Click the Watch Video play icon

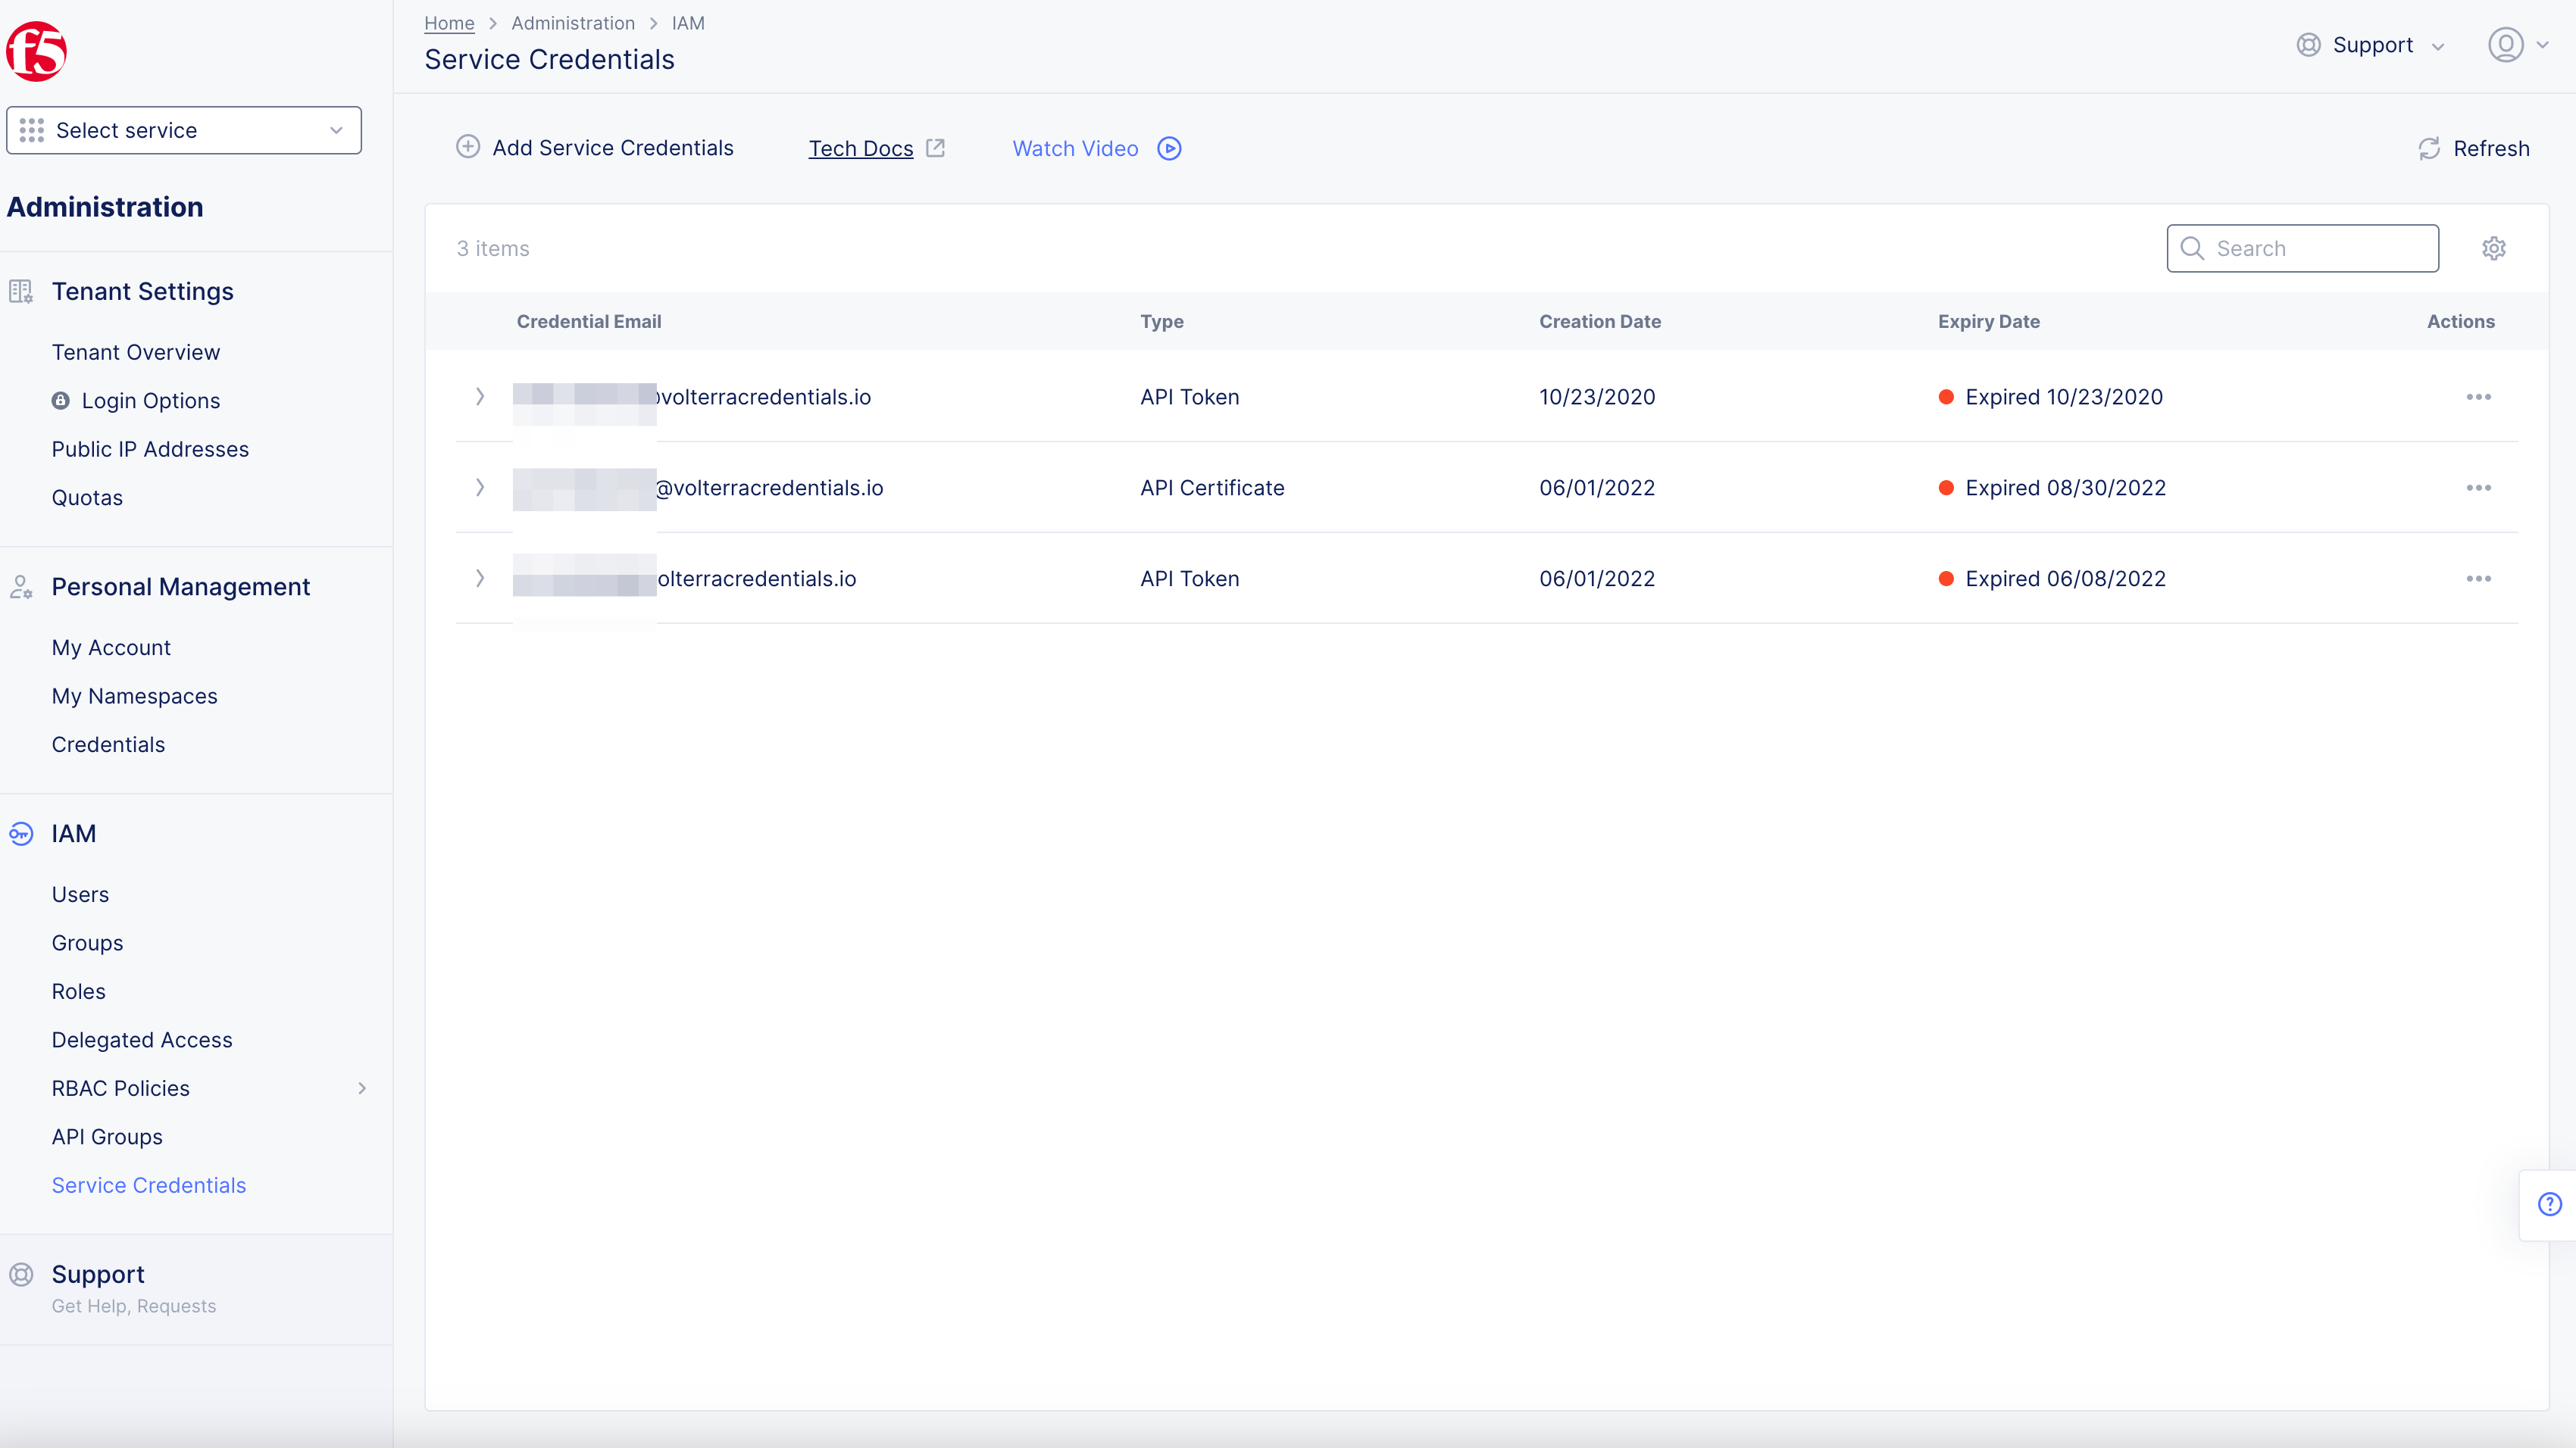(x=1169, y=149)
